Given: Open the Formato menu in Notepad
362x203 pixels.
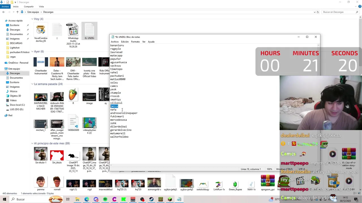Looking at the screenshot, I should (135, 42).
